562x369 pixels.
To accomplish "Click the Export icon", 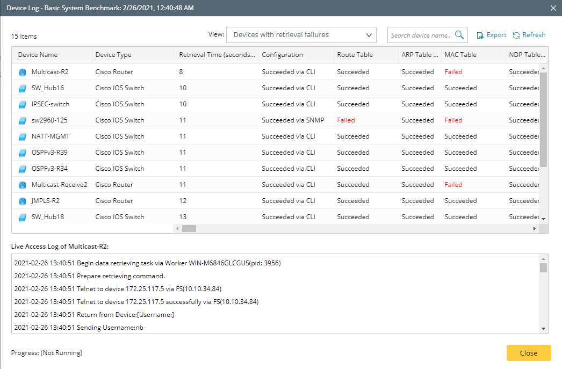I will 480,35.
